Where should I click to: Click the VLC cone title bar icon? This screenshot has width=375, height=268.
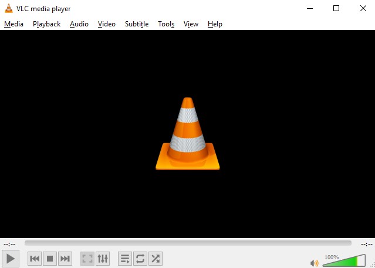pyautogui.click(x=9, y=8)
